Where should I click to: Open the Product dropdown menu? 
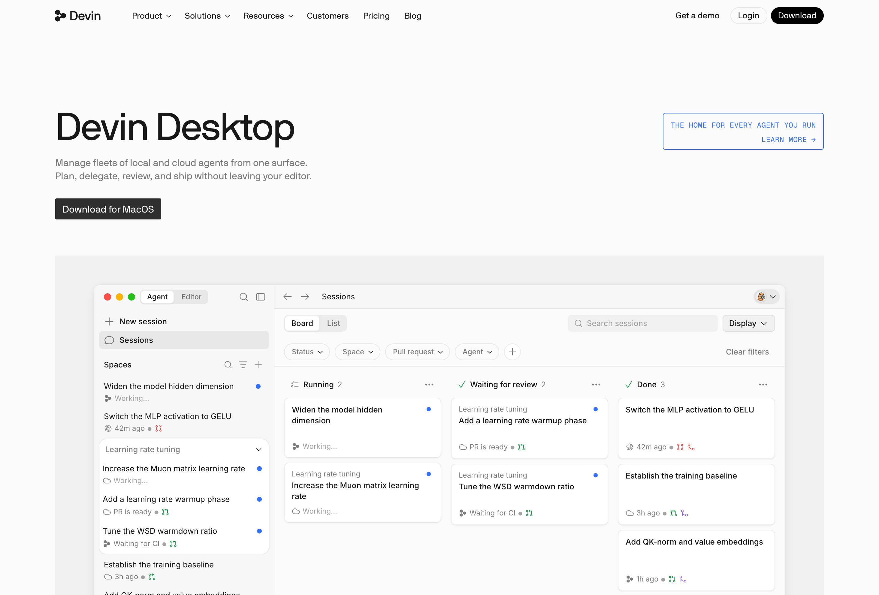coord(152,16)
